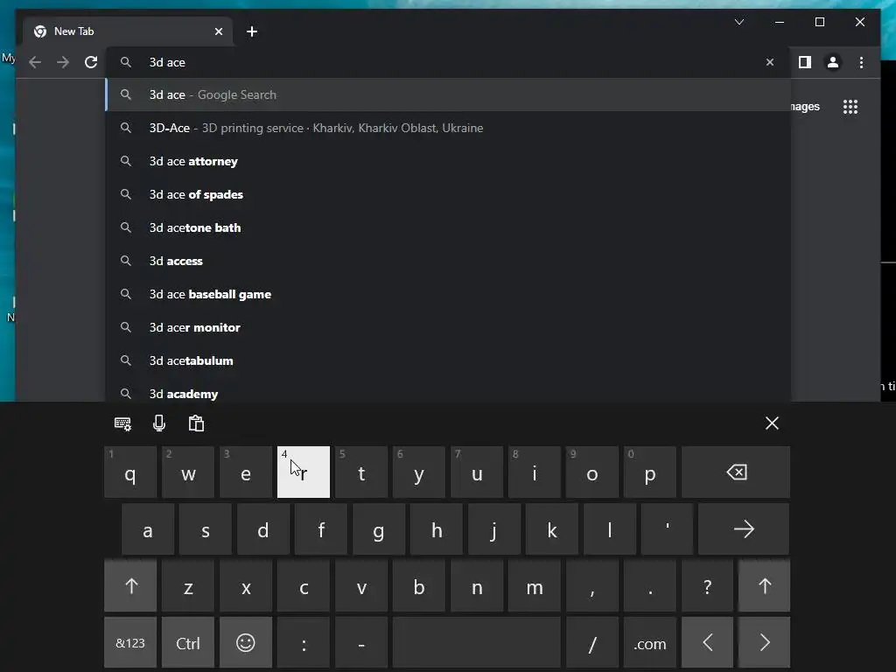896x672 pixels.
Task: Open Chrome three-dot menu
Action: tap(861, 62)
